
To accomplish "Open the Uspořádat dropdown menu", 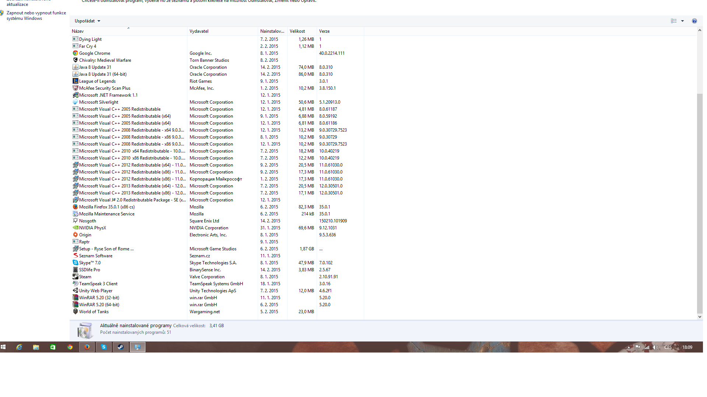I will (87, 21).
